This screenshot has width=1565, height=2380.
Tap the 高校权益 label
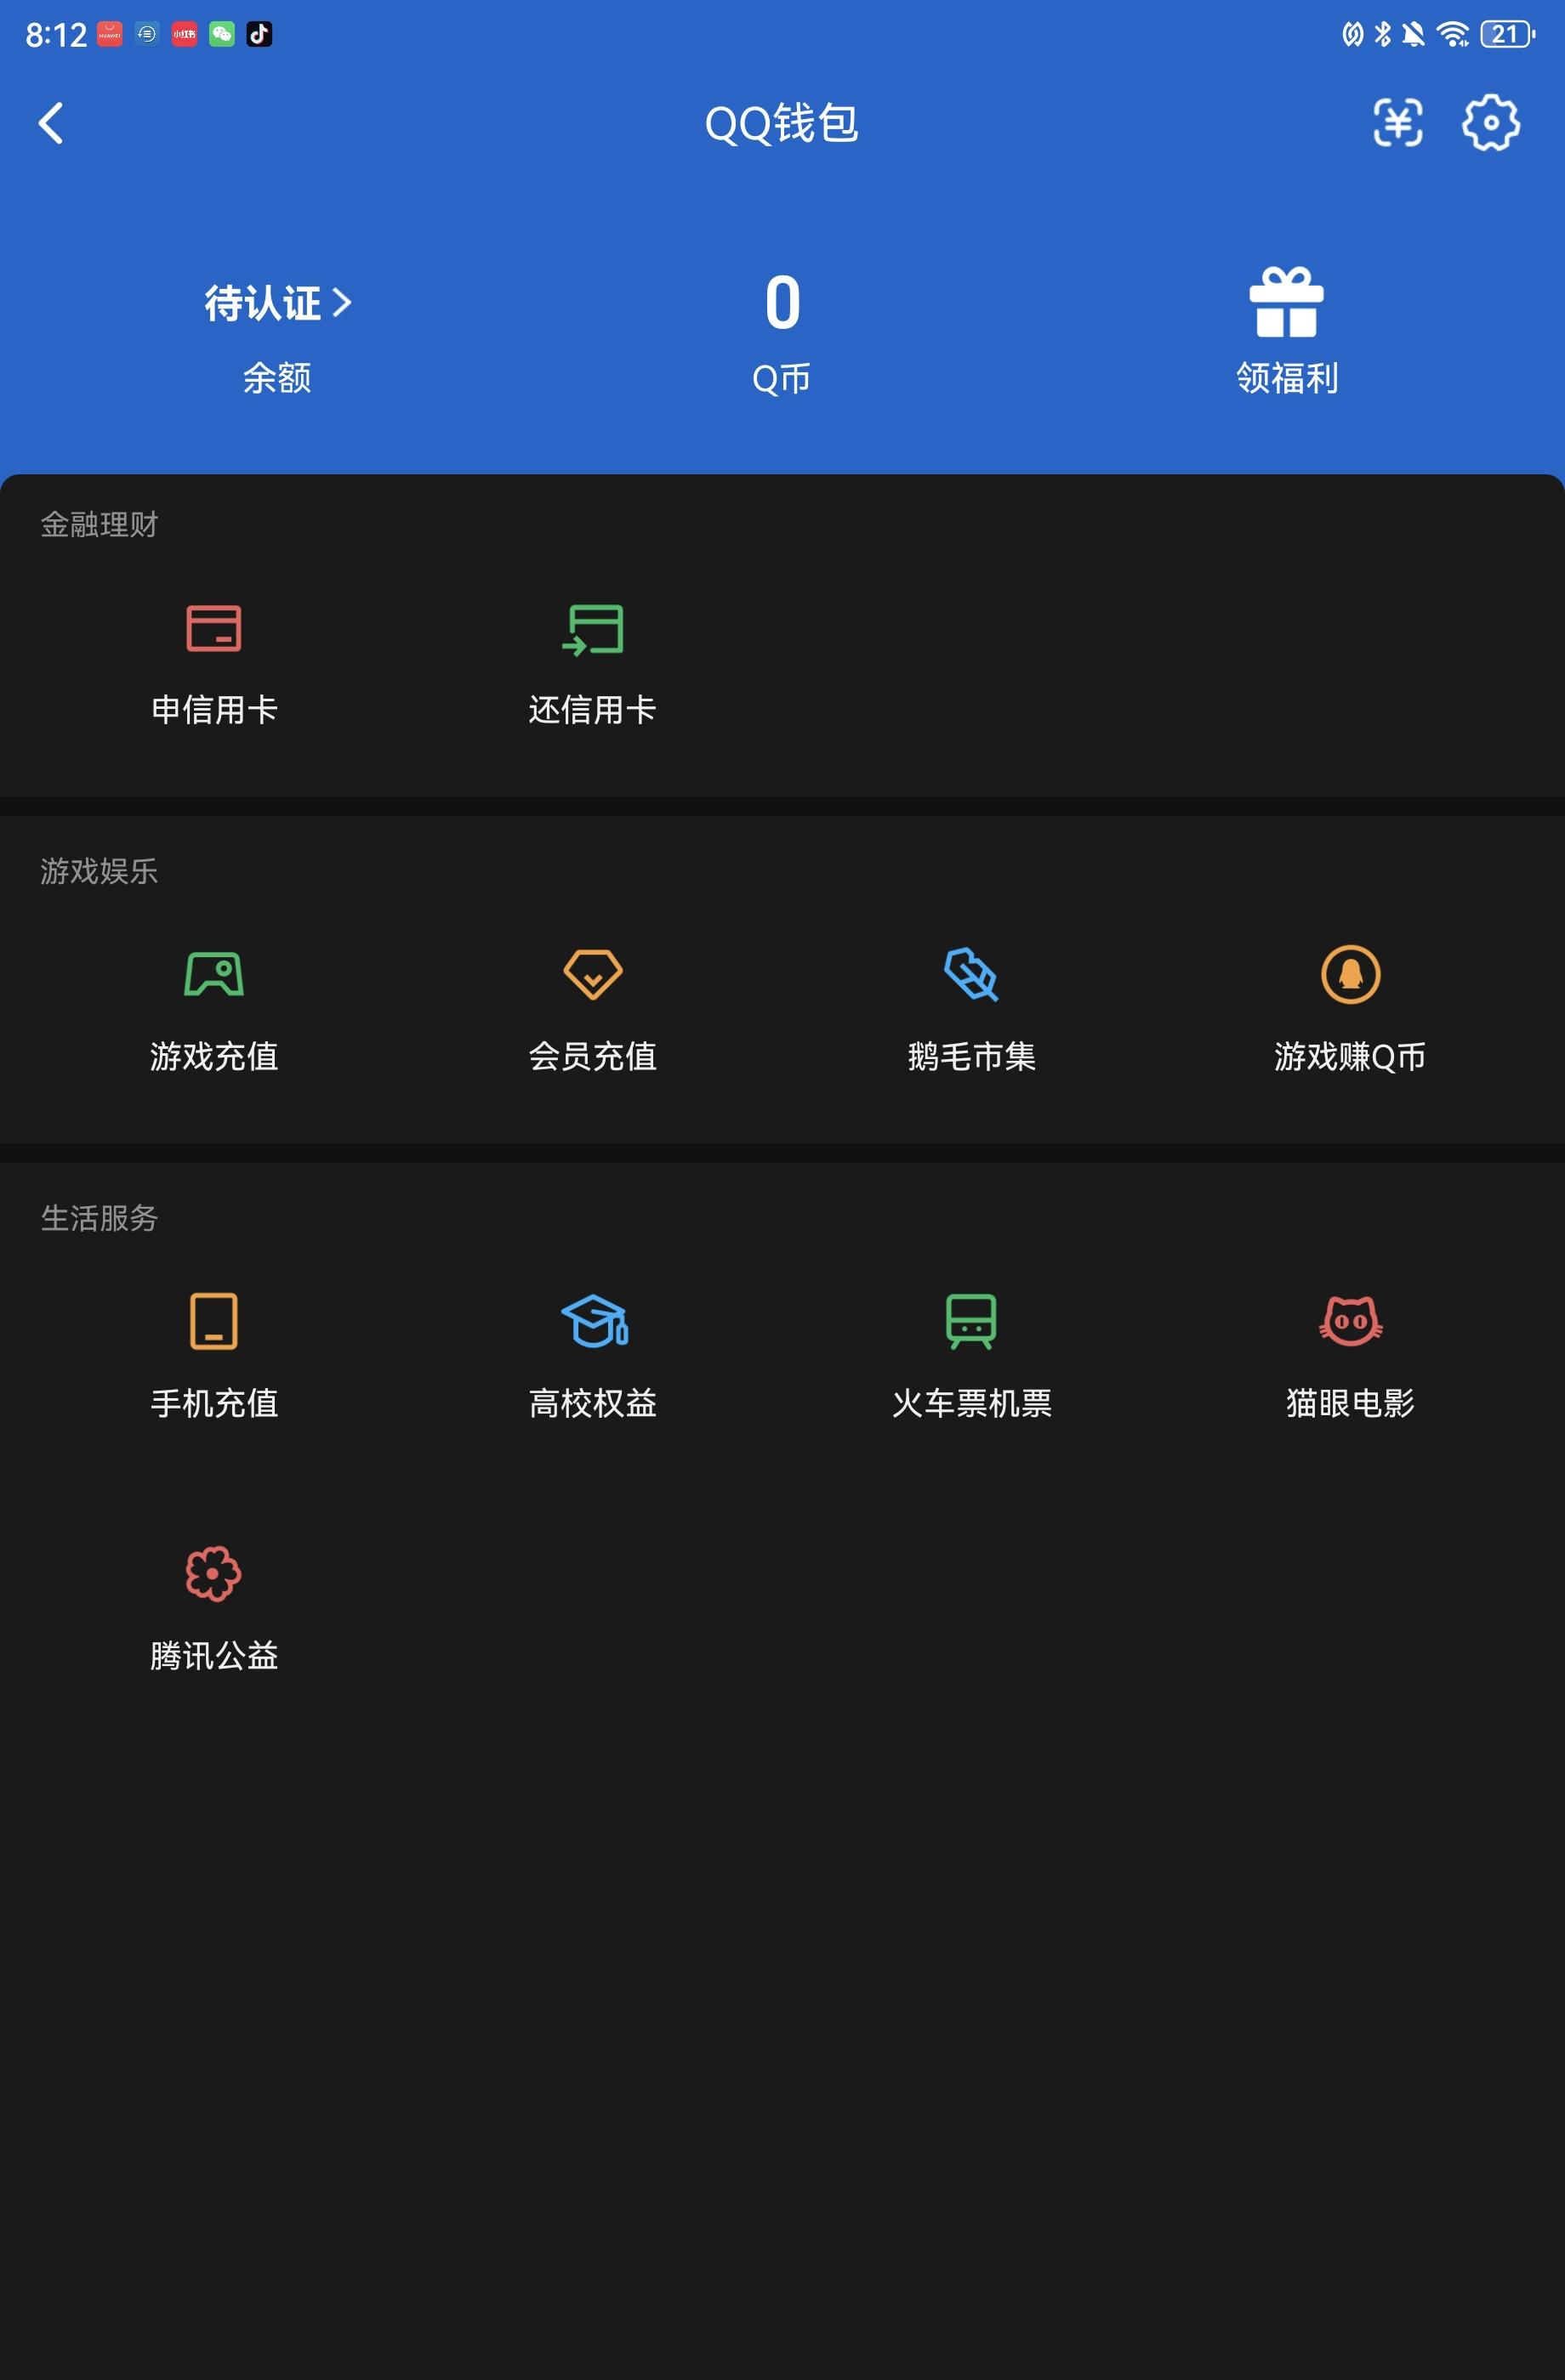tap(592, 1403)
